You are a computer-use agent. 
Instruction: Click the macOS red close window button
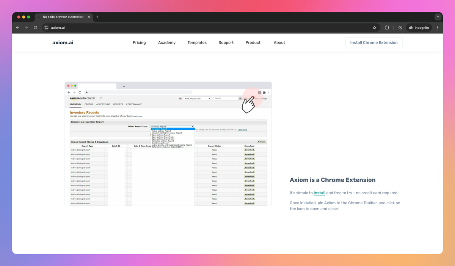[19, 17]
